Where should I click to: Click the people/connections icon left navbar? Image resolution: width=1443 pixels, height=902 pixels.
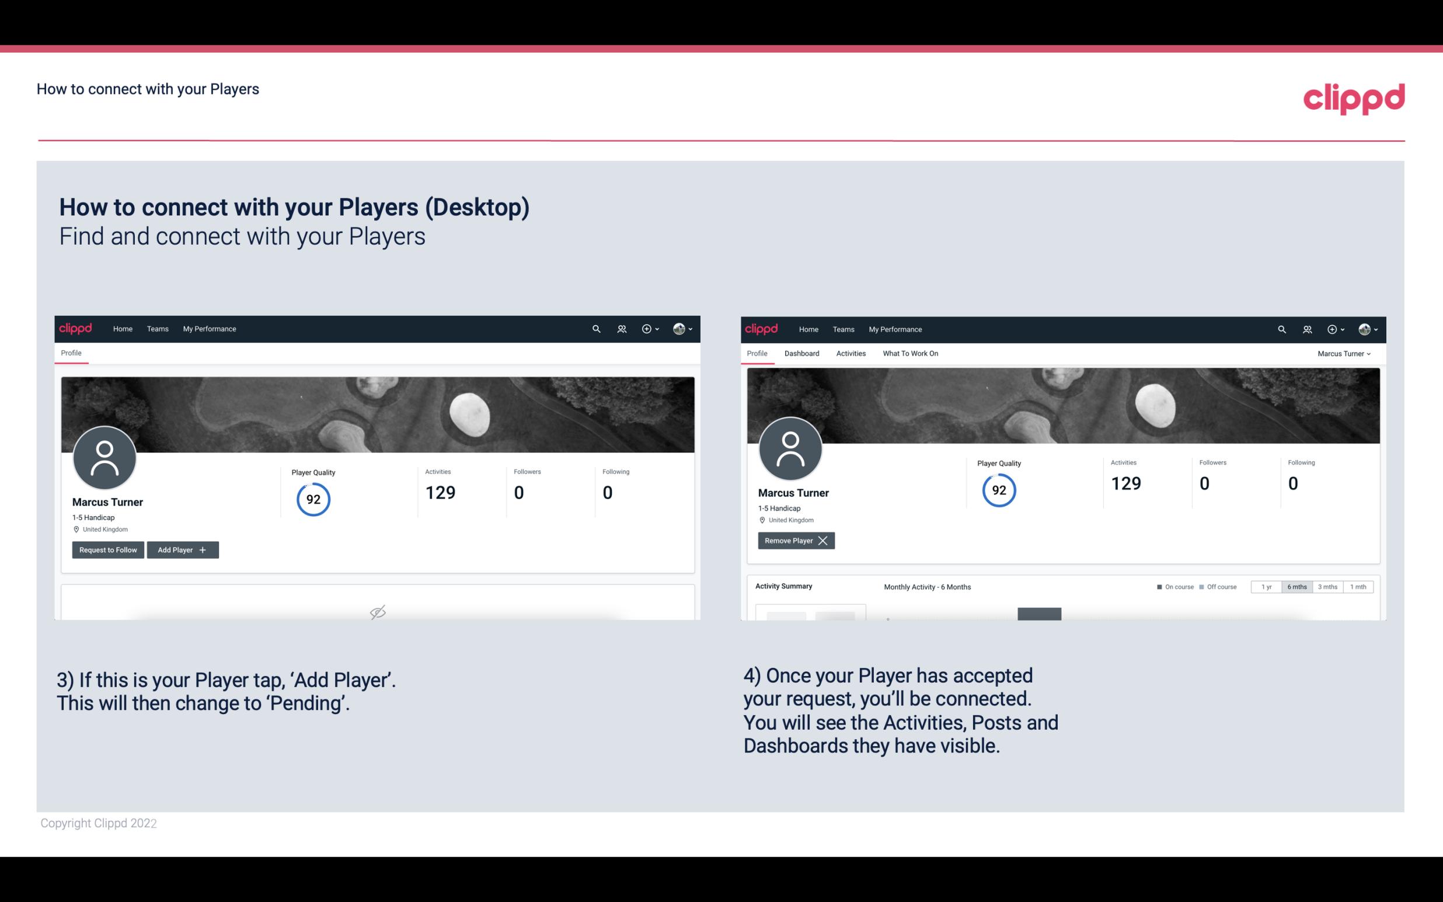coord(620,329)
